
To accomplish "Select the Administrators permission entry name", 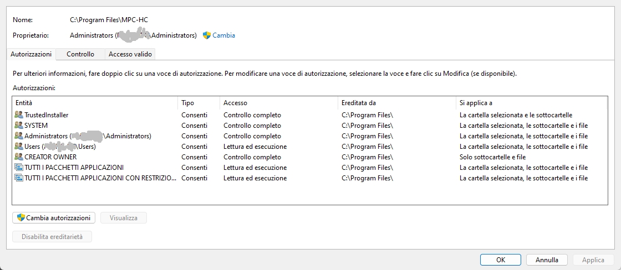I will coord(88,136).
